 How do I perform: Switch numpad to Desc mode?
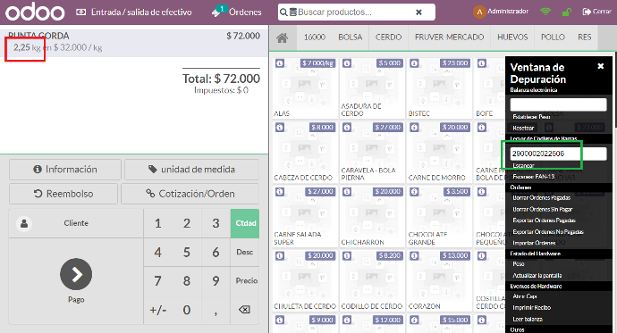(245, 252)
